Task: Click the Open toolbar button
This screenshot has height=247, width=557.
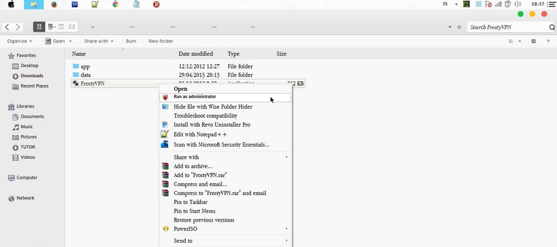Action: [x=55, y=41]
